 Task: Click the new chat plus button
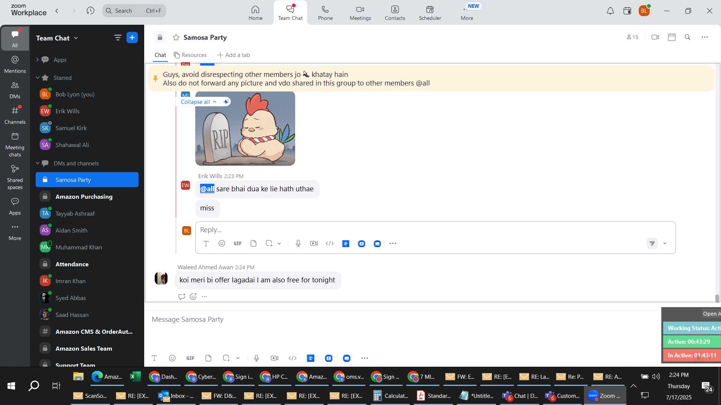132,37
